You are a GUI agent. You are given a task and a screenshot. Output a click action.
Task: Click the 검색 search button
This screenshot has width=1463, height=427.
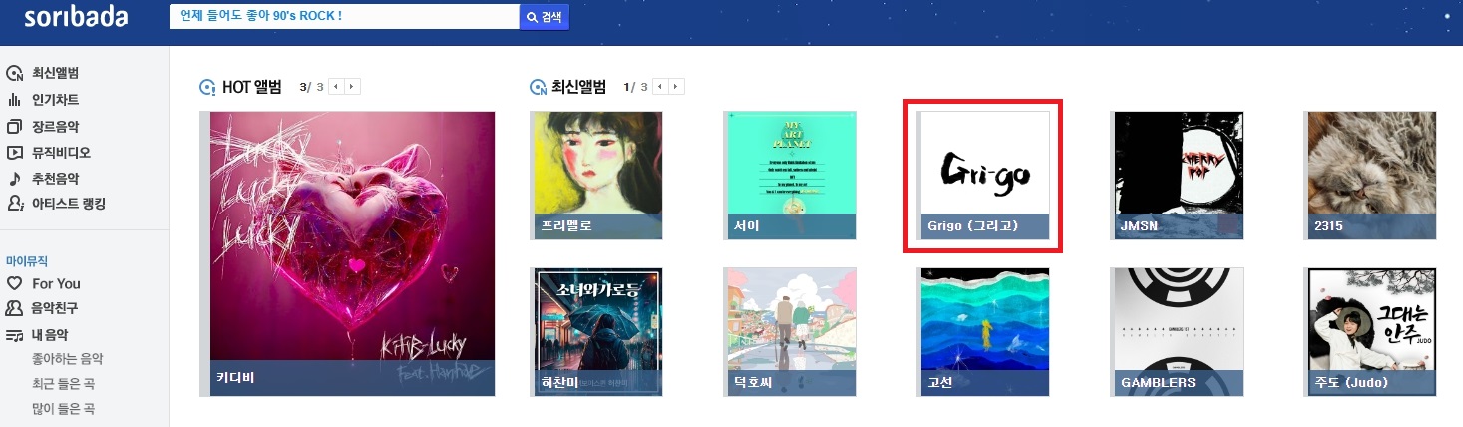(545, 18)
